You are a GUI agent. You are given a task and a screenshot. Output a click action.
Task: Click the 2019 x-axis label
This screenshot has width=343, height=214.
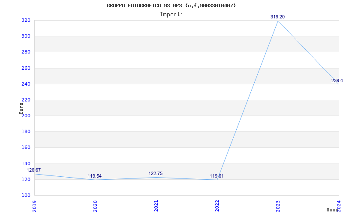coord(35,206)
